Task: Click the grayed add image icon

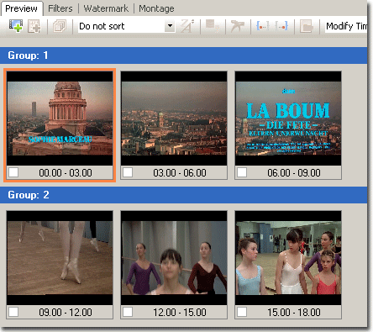Action: pyautogui.click(x=34, y=26)
